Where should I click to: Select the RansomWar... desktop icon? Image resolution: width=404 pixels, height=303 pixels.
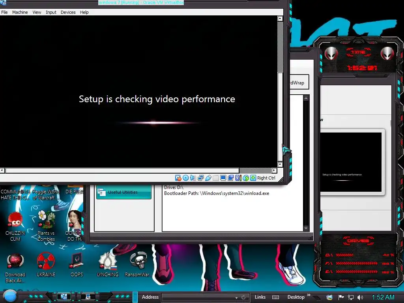[138, 264]
